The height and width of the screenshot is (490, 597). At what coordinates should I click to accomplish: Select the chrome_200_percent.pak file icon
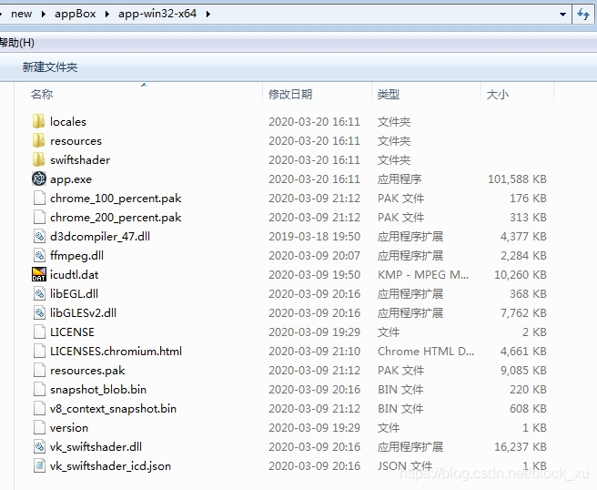tap(39, 217)
